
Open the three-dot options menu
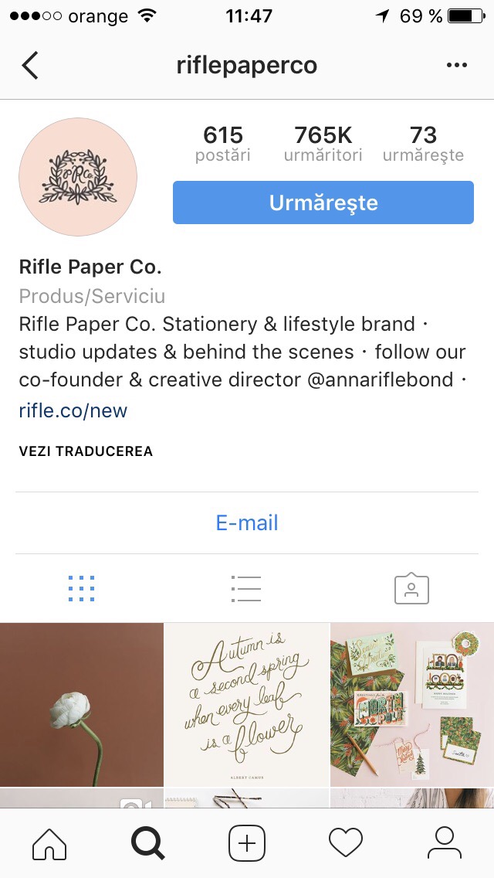[456, 66]
